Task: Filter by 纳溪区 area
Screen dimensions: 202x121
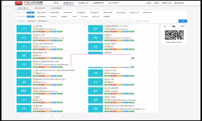Action: [x=64, y=17]
